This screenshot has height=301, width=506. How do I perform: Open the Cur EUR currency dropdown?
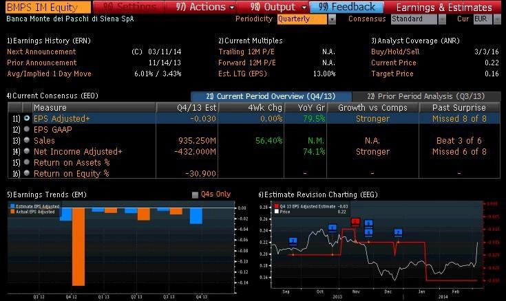point(487,19)
